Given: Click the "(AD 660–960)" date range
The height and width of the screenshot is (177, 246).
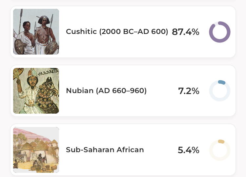Looking at the screenshot, I should pos(121,91).
